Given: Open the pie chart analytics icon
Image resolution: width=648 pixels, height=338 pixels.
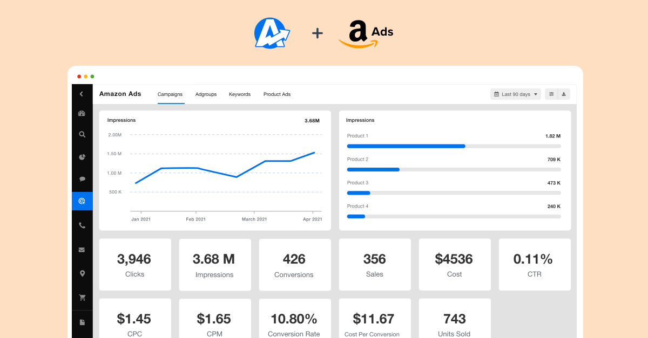Looking at the screenshot, I should click(x=82, y=157).
